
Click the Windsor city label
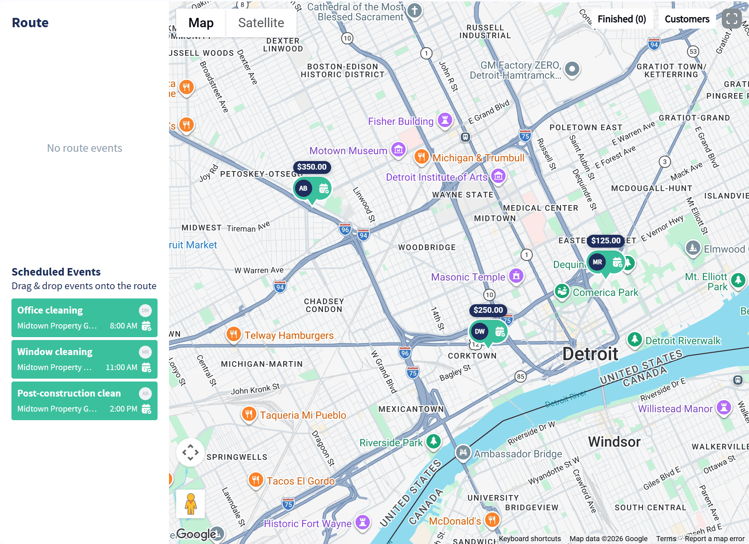coord(614,442)
